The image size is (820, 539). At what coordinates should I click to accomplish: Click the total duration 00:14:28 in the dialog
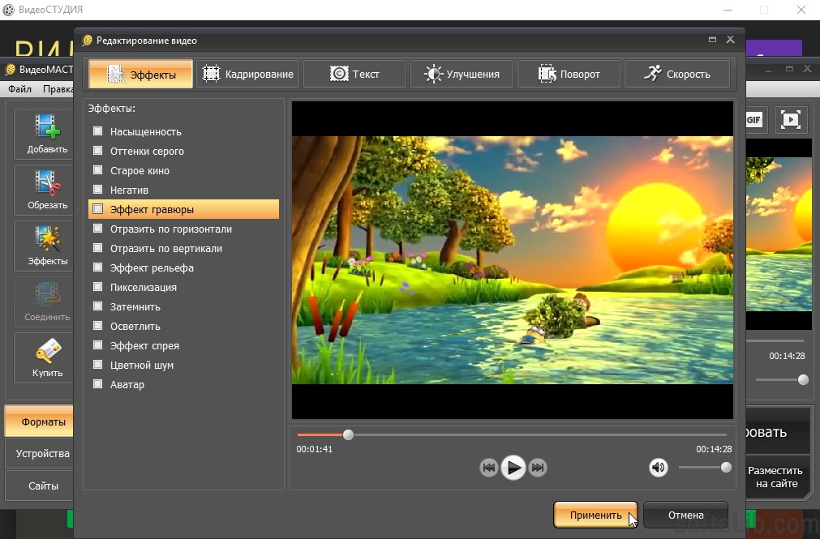pos(714,449)
